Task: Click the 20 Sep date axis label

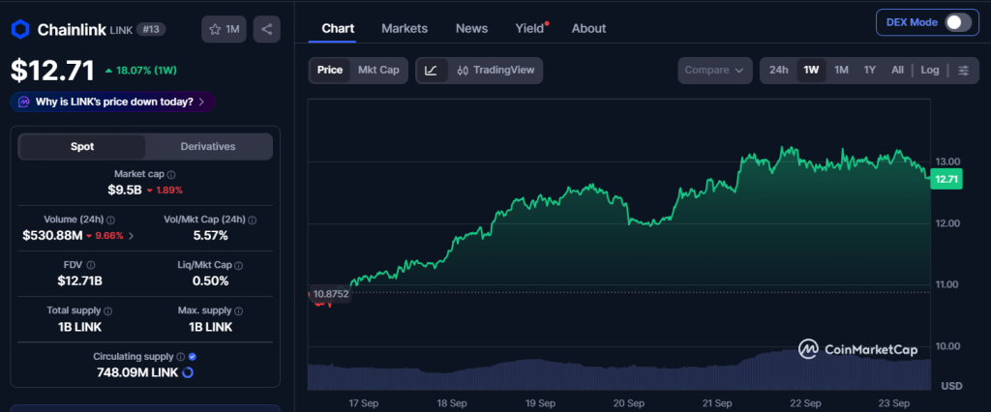Action: click(628, 403)
